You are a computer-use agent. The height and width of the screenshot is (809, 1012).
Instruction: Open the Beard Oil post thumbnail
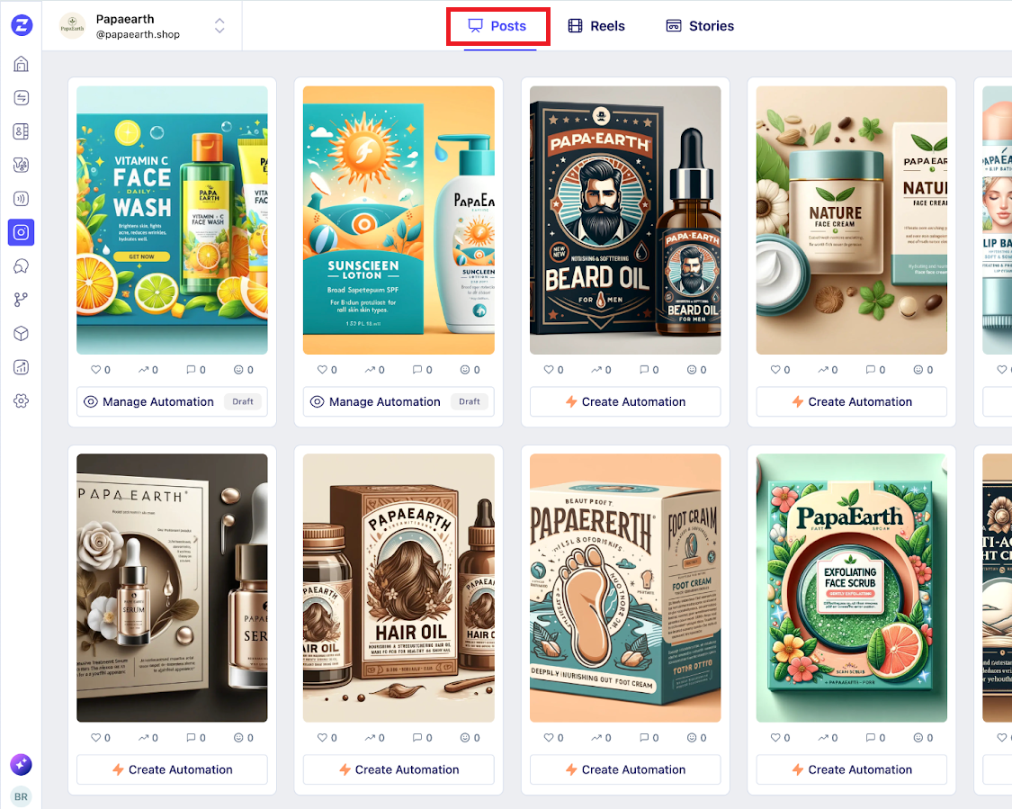625,220
